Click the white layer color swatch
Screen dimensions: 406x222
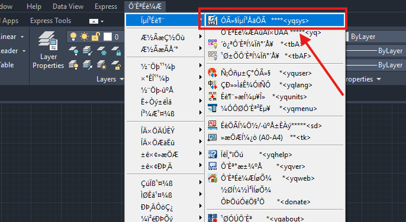[x=108, y=37]
